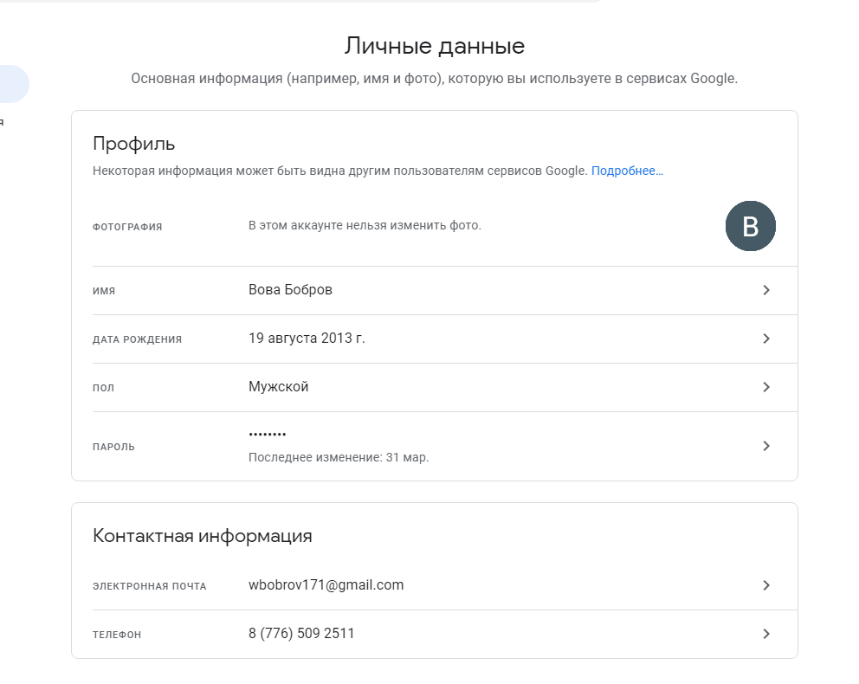Click the Личные данные page title

click(x=435, y=46)
